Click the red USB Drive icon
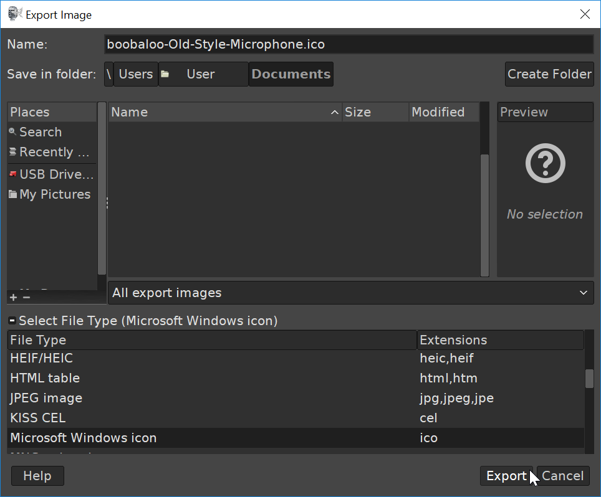Viewport: 601px width, 497px height. pyautogui.click(x=12, y=174)
